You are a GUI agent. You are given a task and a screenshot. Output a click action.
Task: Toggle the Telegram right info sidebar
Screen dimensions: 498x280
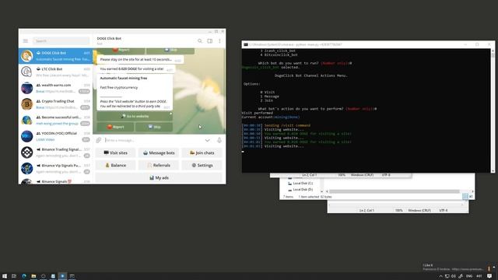(x=210, y=41)
